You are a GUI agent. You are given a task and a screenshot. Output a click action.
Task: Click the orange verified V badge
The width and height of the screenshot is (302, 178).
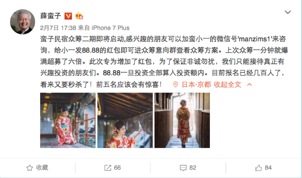pyautogui.click(x=68, y=16)
